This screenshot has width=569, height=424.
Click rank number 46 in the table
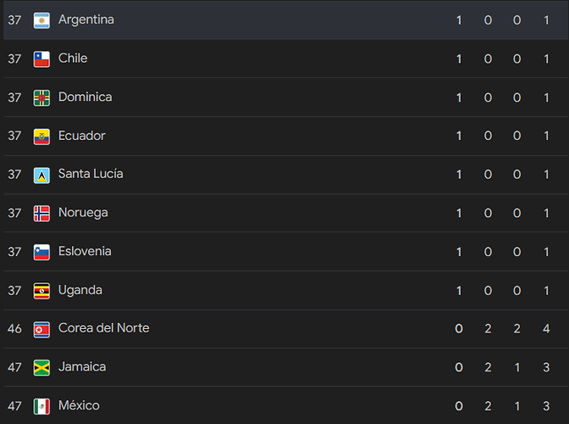[x=14, y=329]
